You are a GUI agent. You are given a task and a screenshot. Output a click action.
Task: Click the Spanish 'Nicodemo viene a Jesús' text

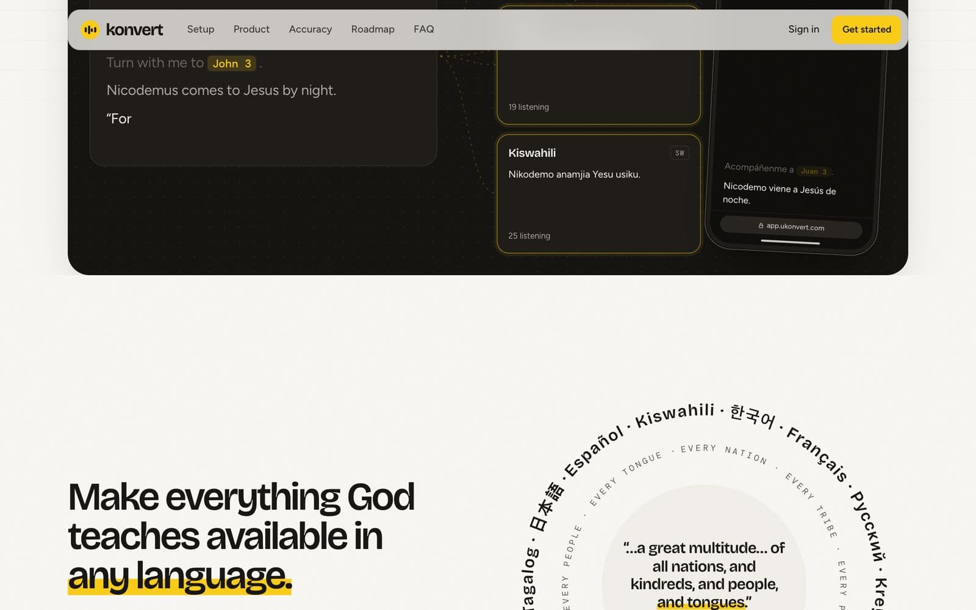click(x=779, y=193)
